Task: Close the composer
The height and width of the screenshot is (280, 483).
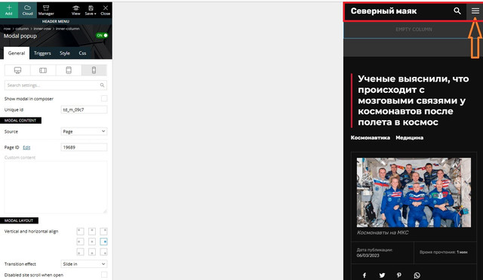Action: 106,10
